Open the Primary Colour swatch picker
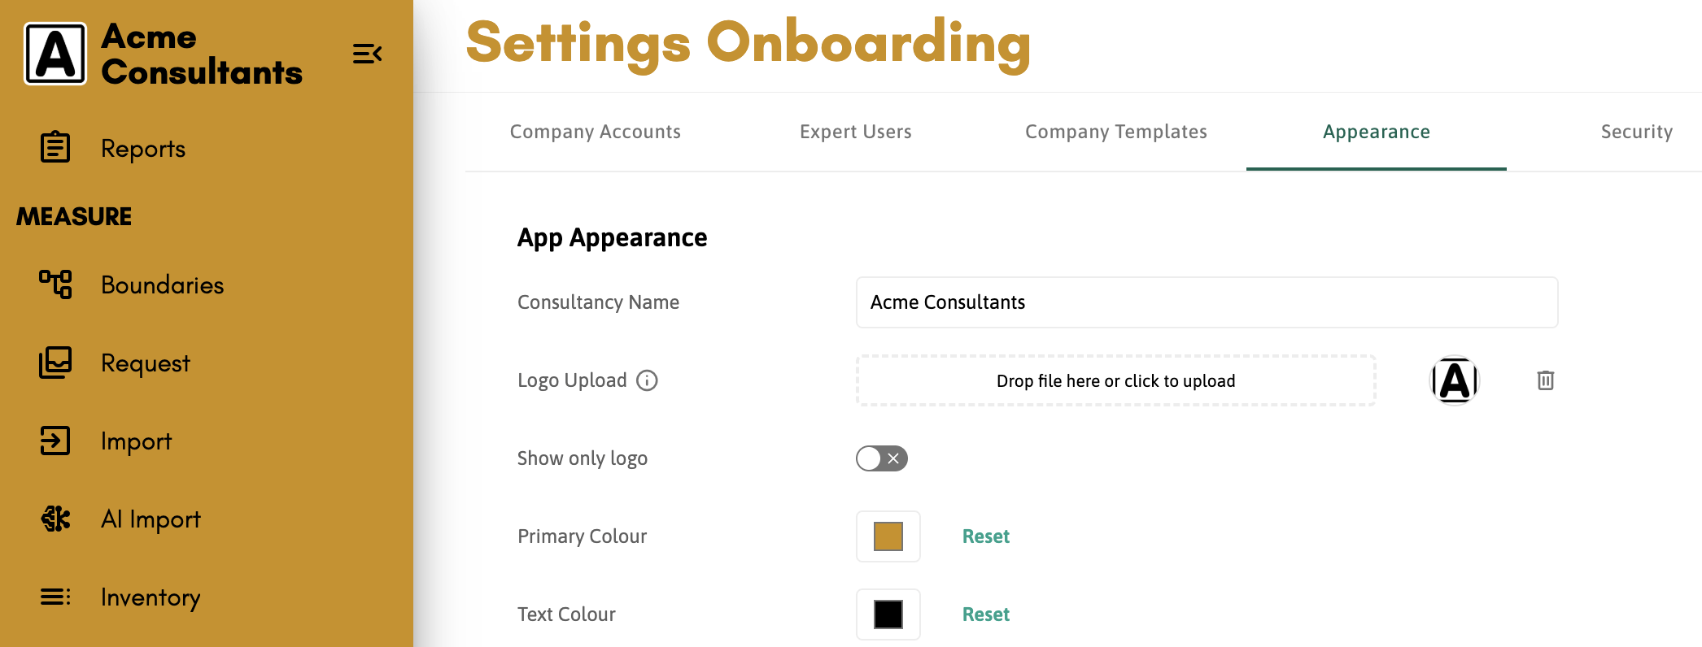Viewport: 1702px width, 647px height. point(888,536)
